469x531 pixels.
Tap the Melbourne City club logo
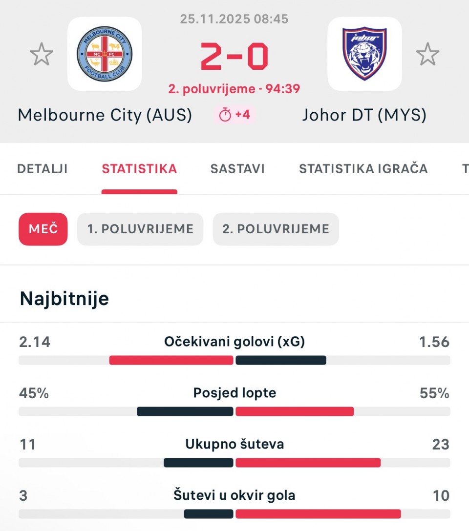tap(105, 54)
